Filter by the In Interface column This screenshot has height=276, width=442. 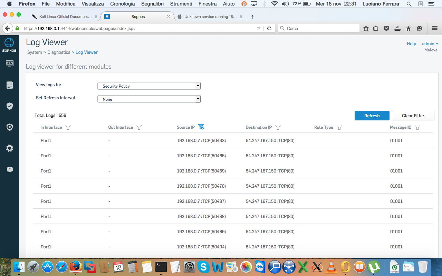[68, 127]
